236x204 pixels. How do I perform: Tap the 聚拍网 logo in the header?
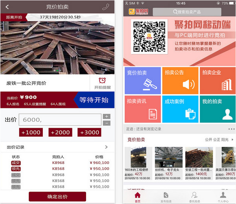tap(138, 11)
